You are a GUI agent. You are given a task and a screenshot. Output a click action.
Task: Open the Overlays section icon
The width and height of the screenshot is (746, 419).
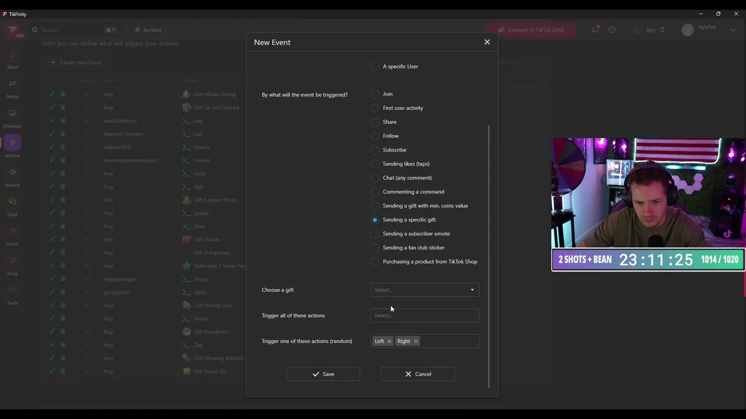12,113
